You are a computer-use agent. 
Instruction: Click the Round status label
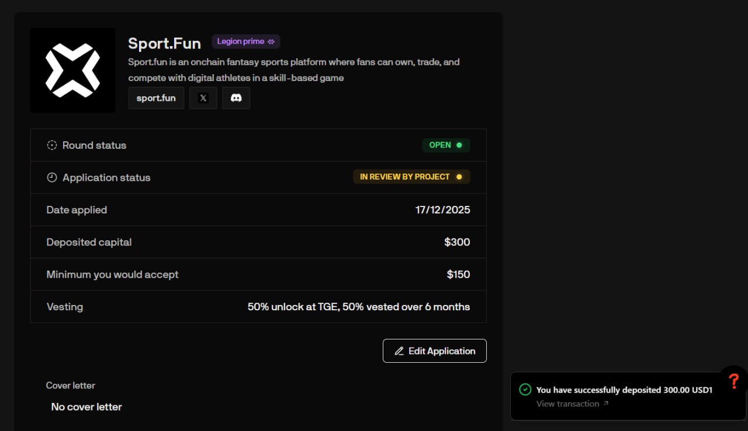pos(94,145)
